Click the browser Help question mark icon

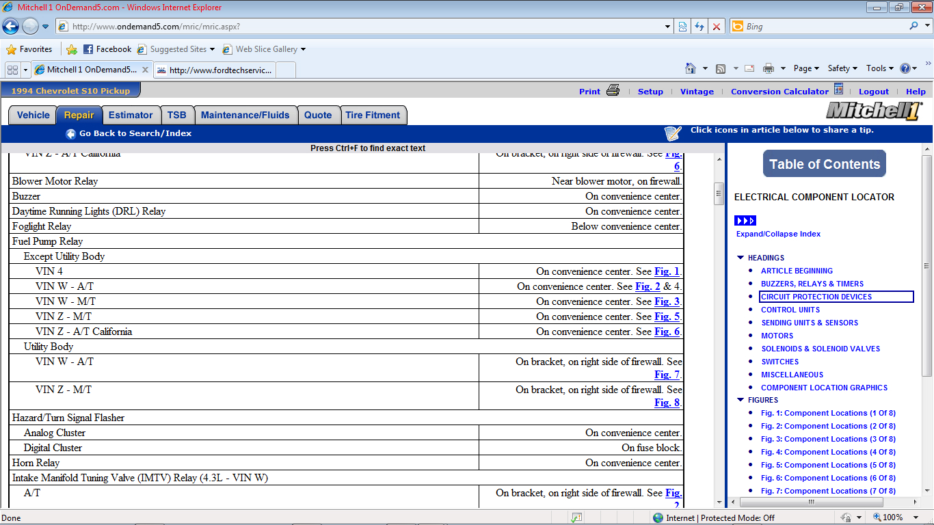click(x=905, y=68)
